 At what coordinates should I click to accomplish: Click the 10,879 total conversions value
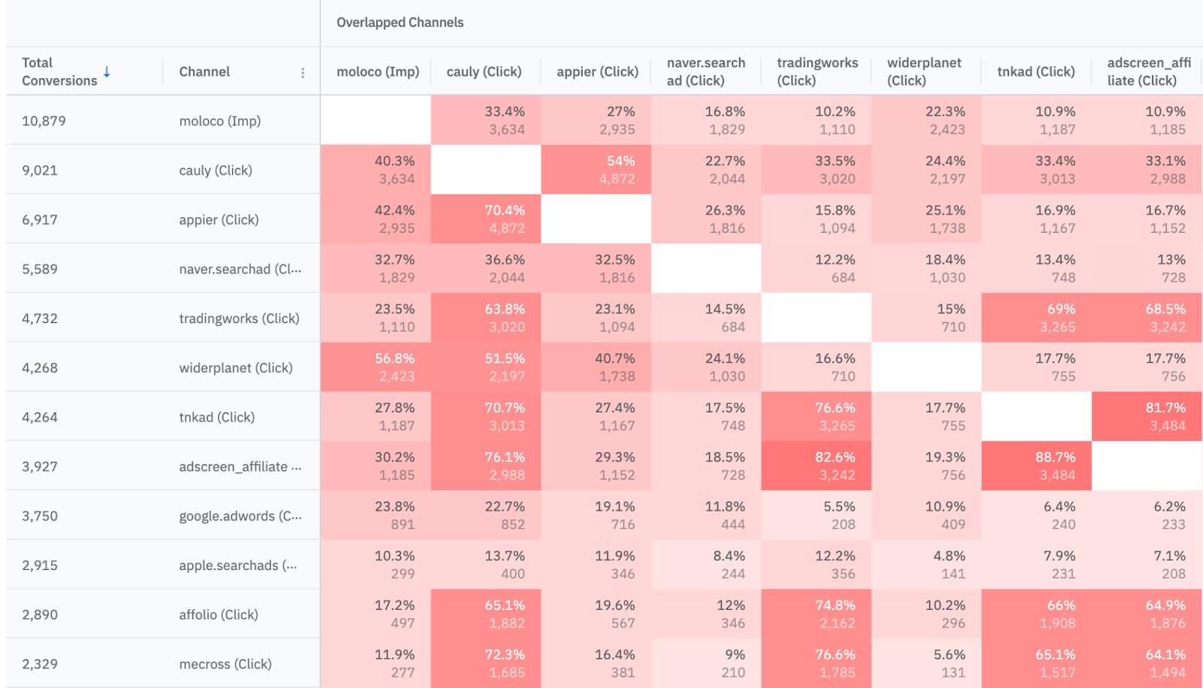[x=44, y=121]
